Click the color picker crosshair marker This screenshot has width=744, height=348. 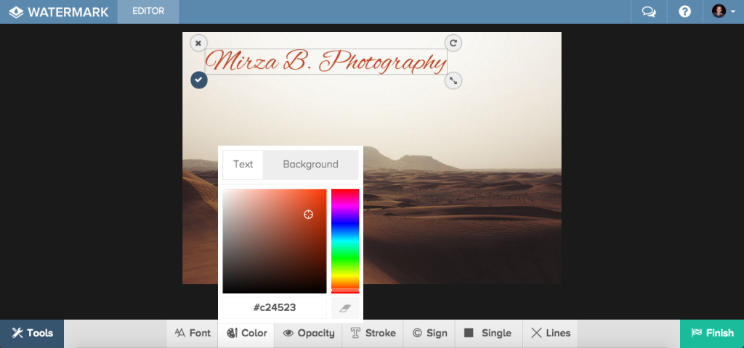coord(308,215)
